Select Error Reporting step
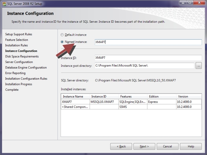Image resolution: width=207 pixels, height=155 pixels. (x=15, y=73)
